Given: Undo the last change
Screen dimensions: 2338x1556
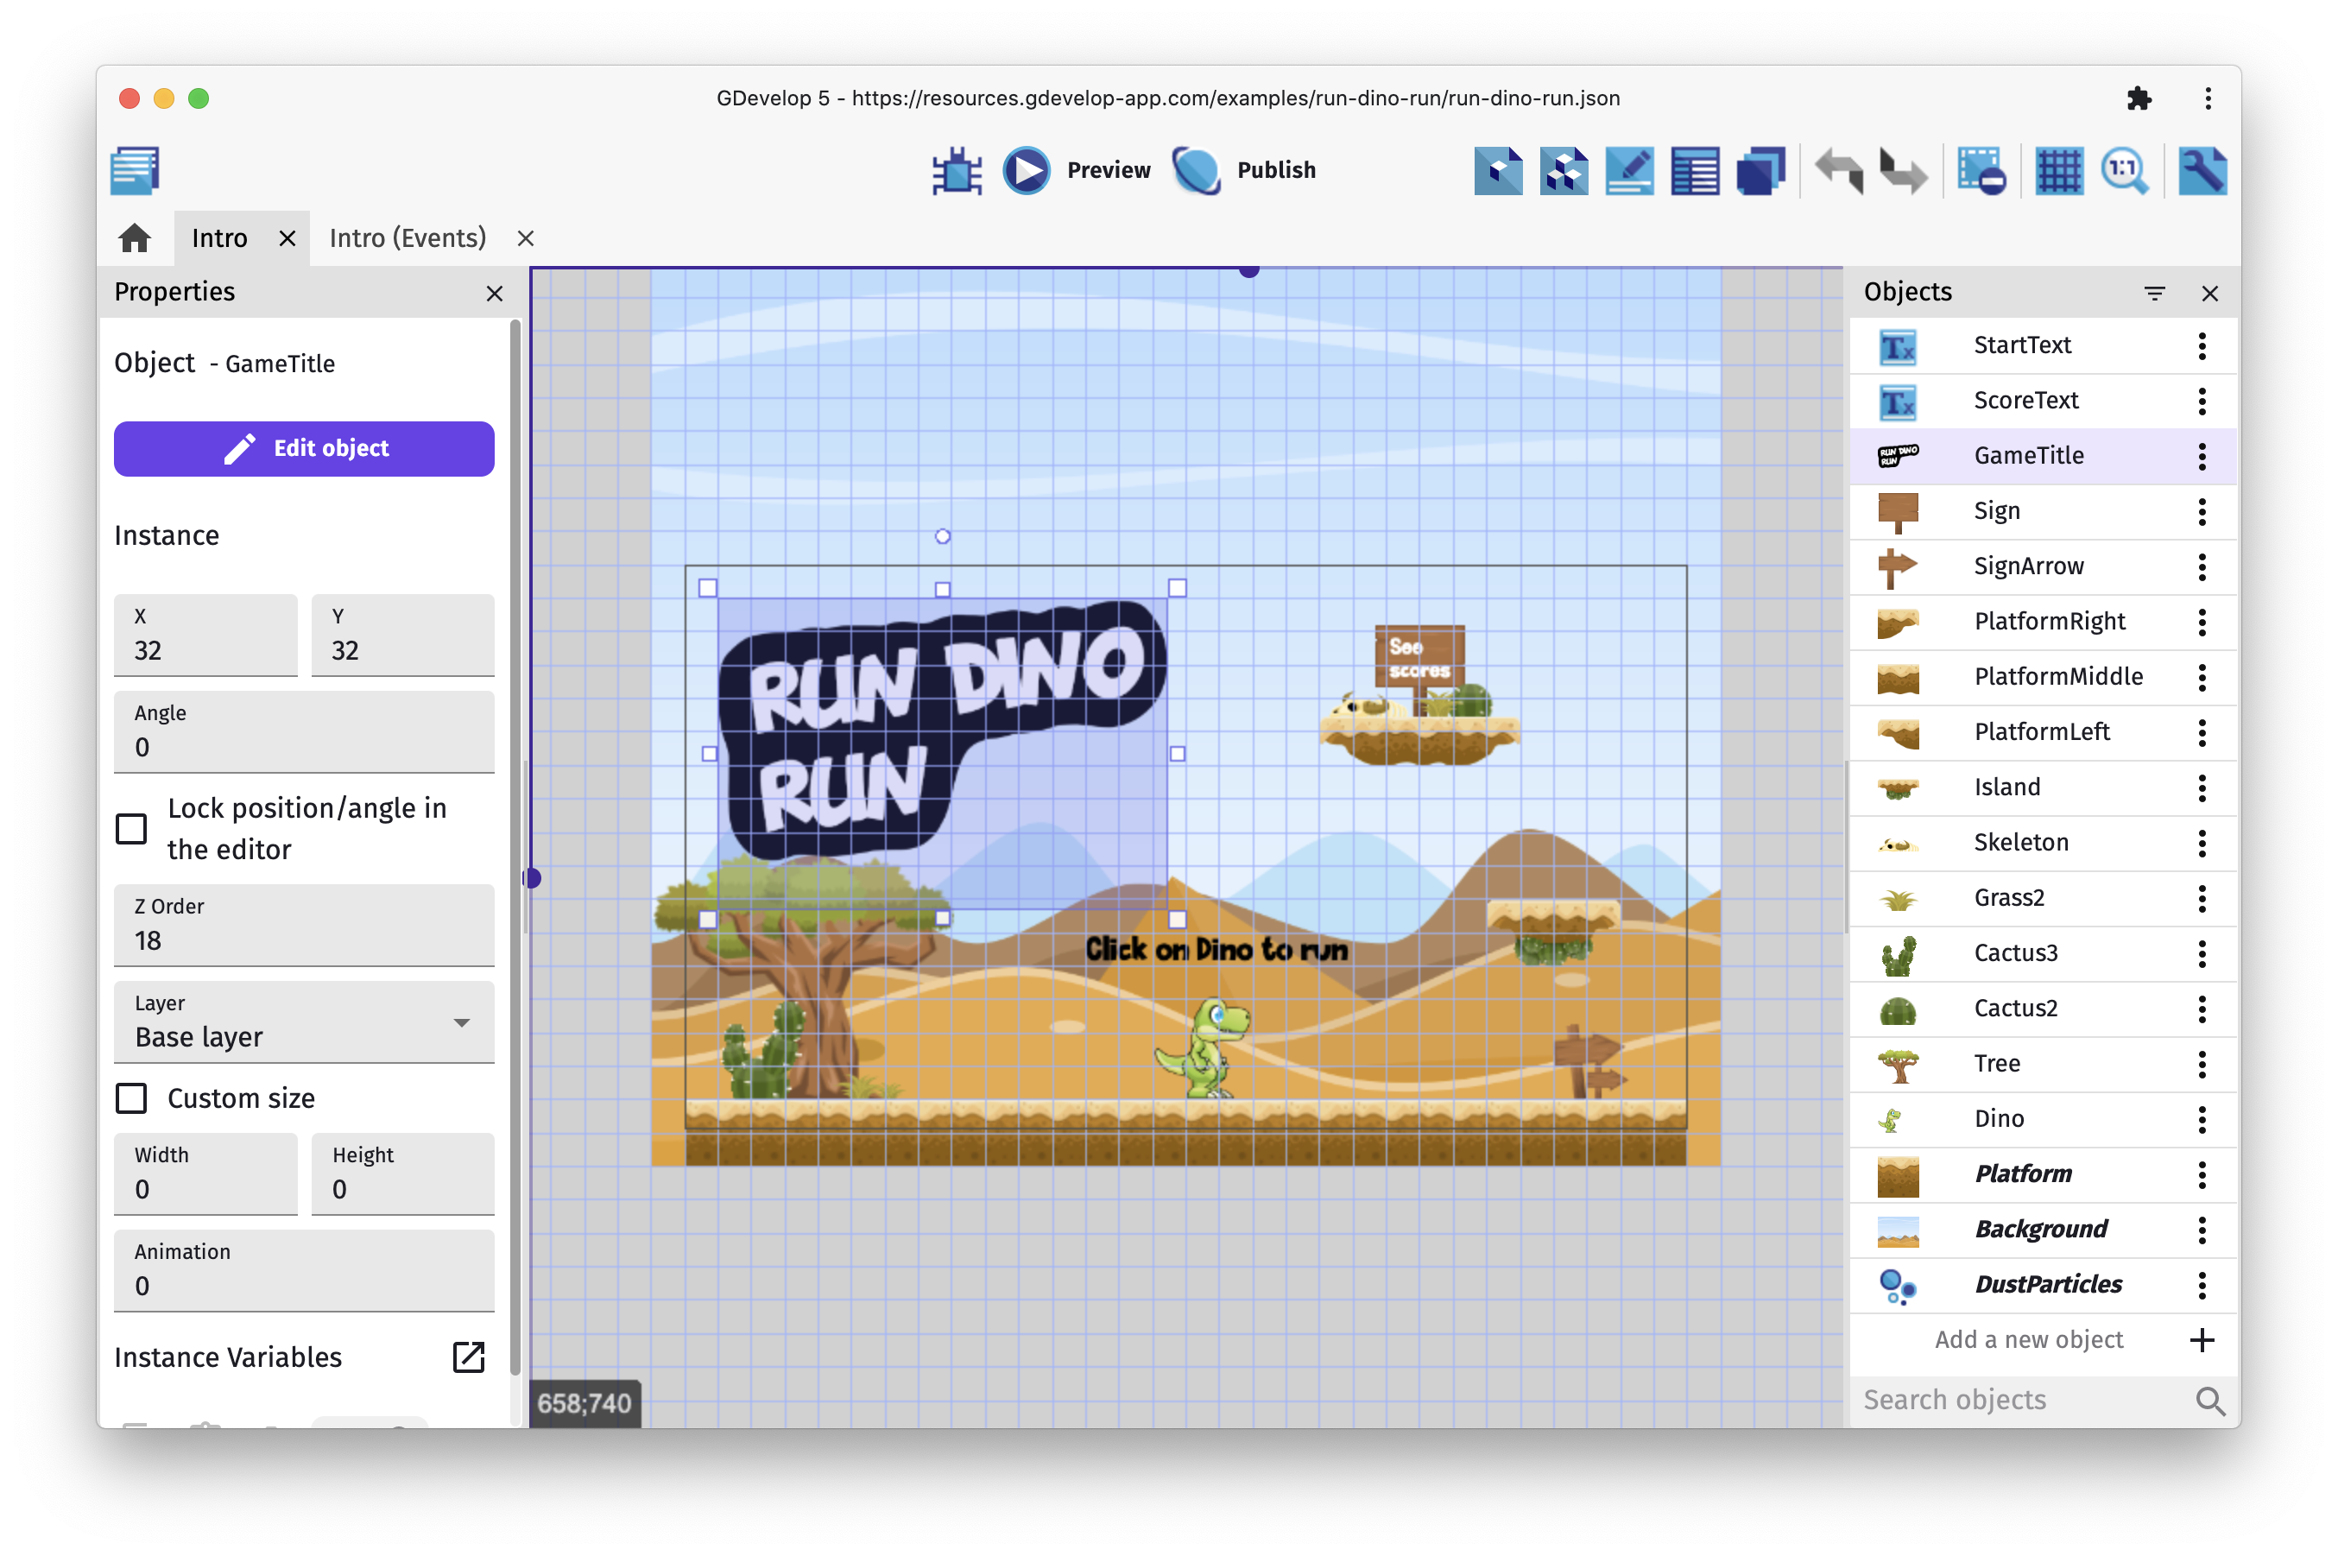Looking at the screenshot, I should (x=1840, y=170).
